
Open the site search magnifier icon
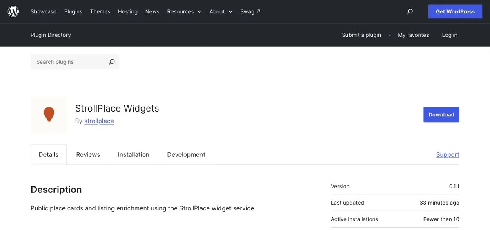pyautogui.click(x=410, y=12)
